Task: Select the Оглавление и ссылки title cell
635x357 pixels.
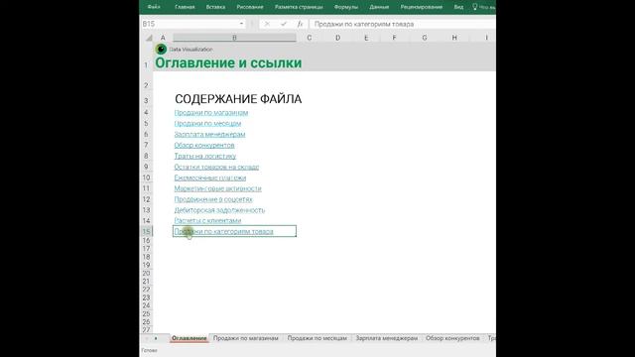Action: click(228, 63)
